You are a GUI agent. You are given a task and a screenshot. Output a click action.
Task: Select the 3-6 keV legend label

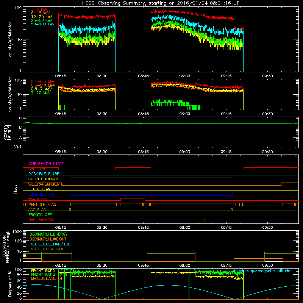39,9
